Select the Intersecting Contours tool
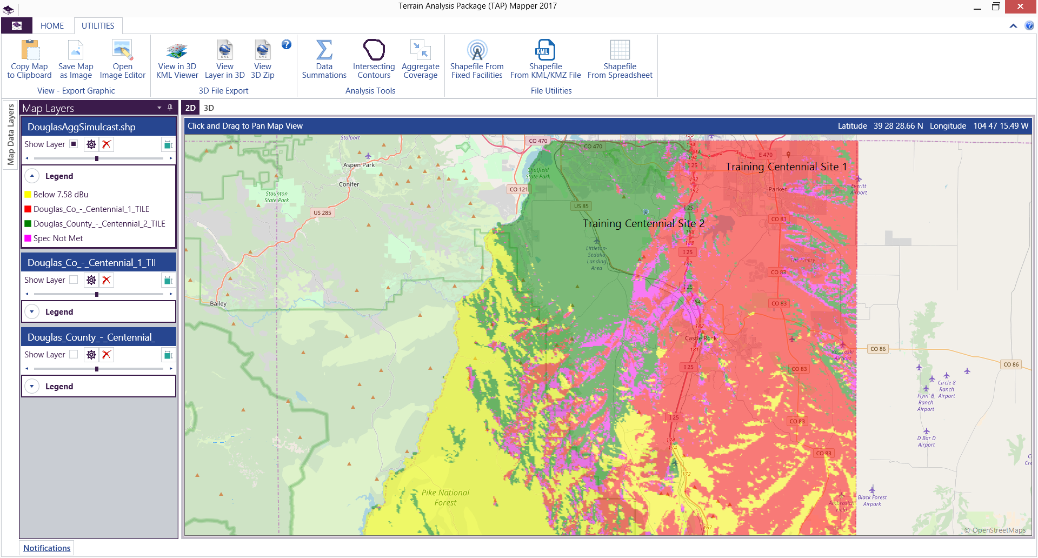This screenshot has width=1038, height=558. (374, 50)
